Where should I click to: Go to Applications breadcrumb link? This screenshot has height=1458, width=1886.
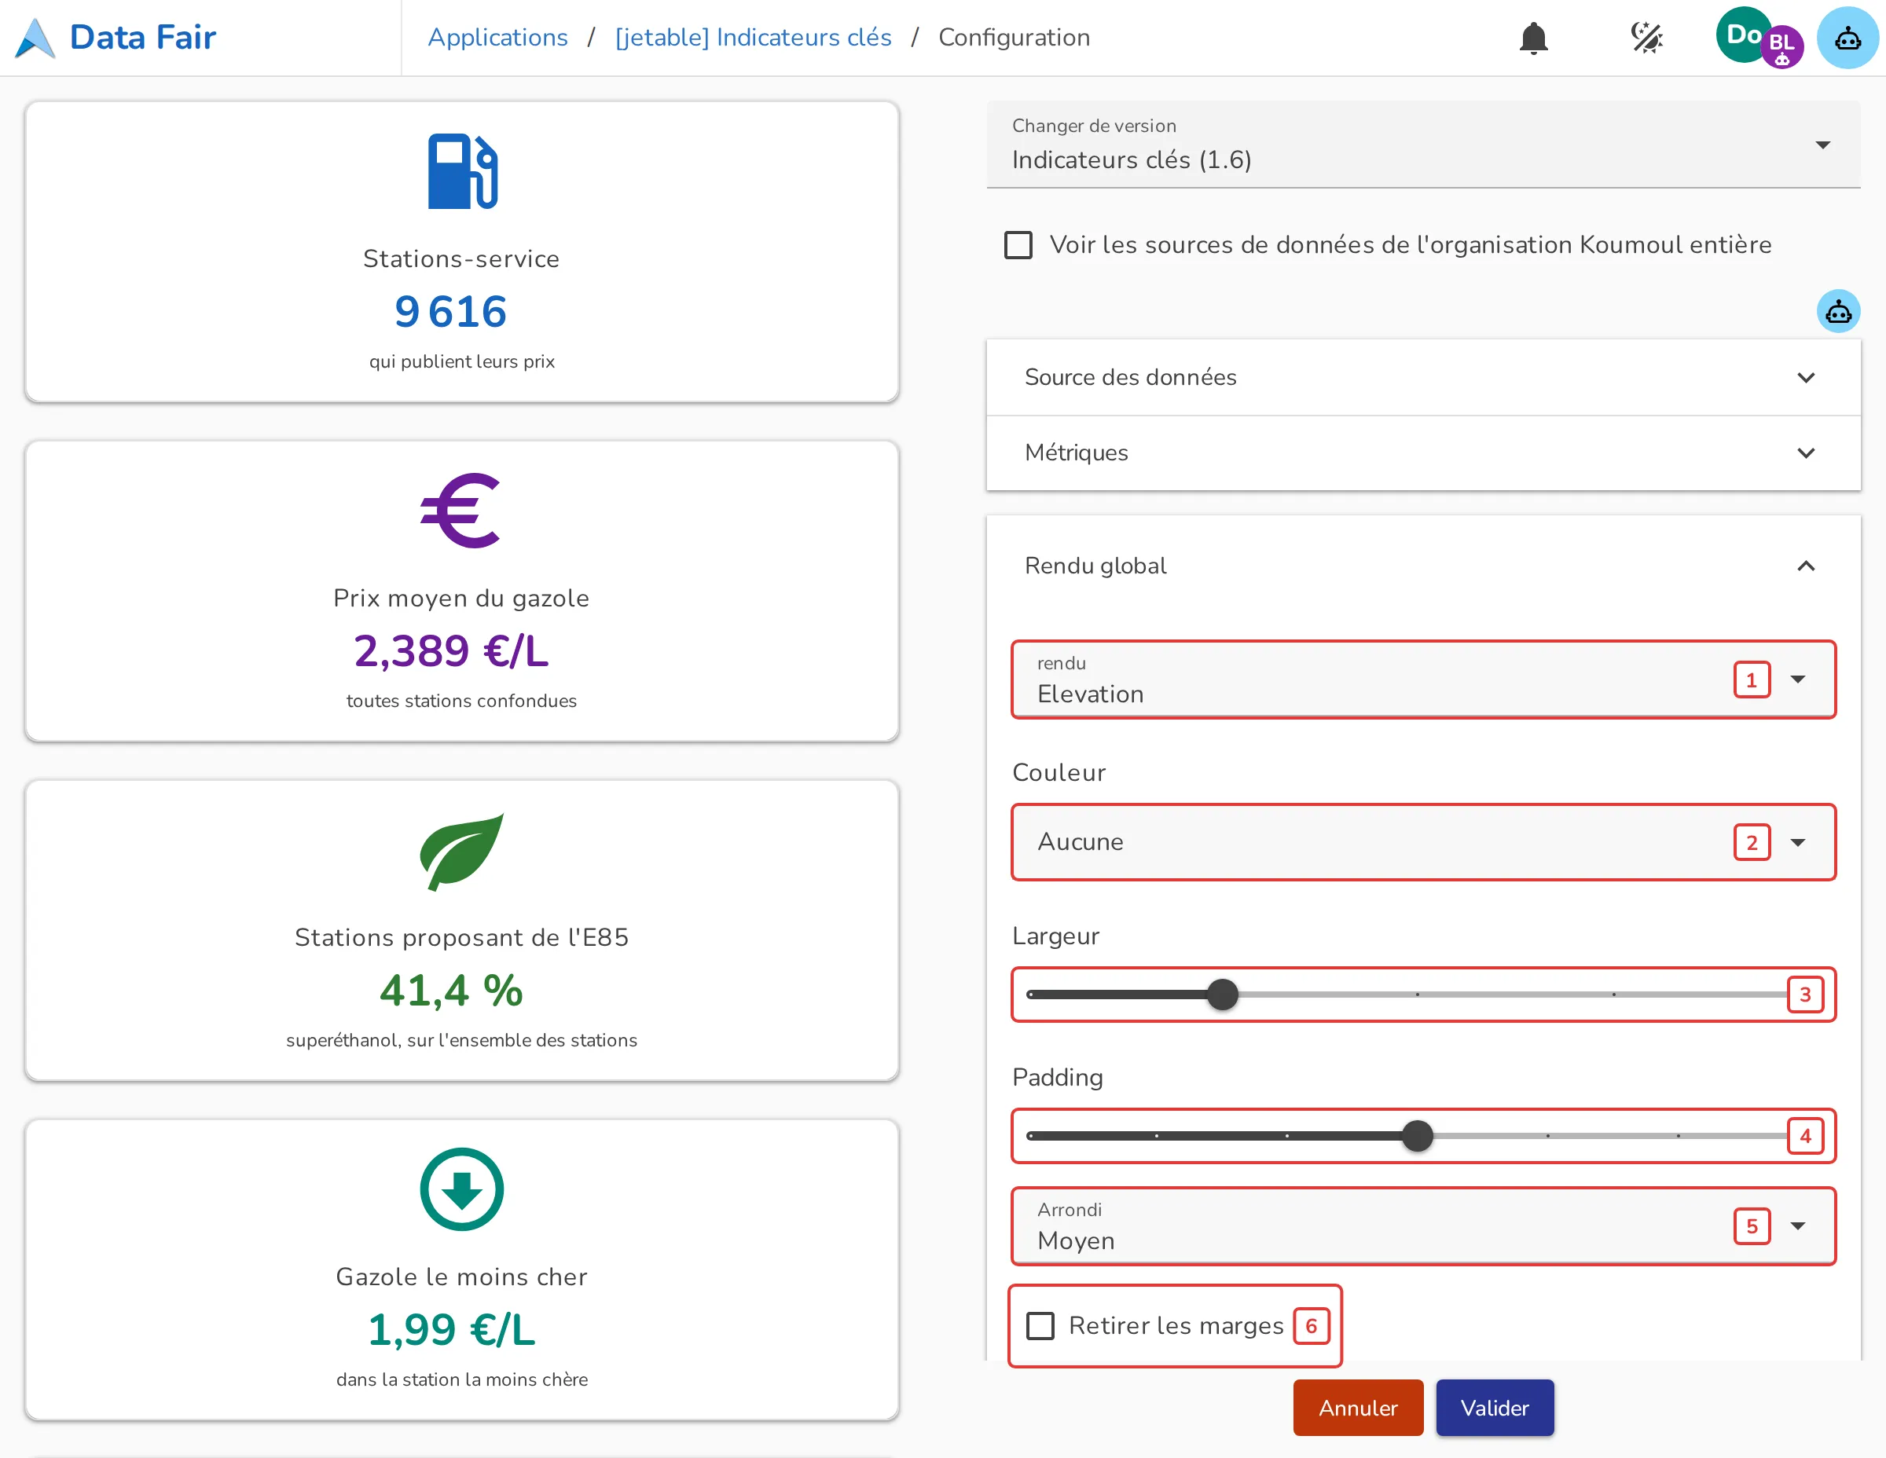pyautogui.click(x=497, y=38)
